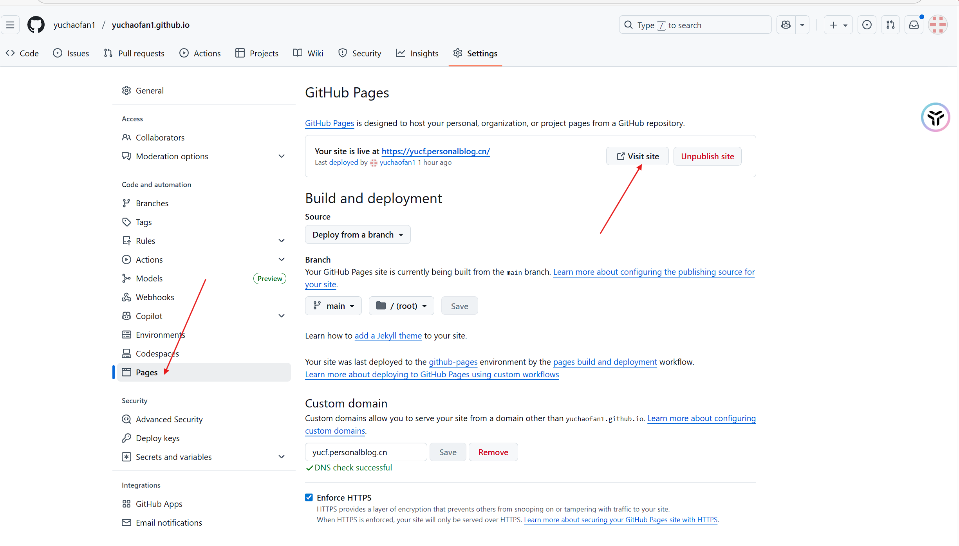Click the issues icon in top bar
The image size is (959, 546).
coord(867,25)
